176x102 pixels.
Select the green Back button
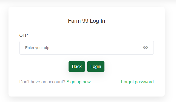point(77,66)
